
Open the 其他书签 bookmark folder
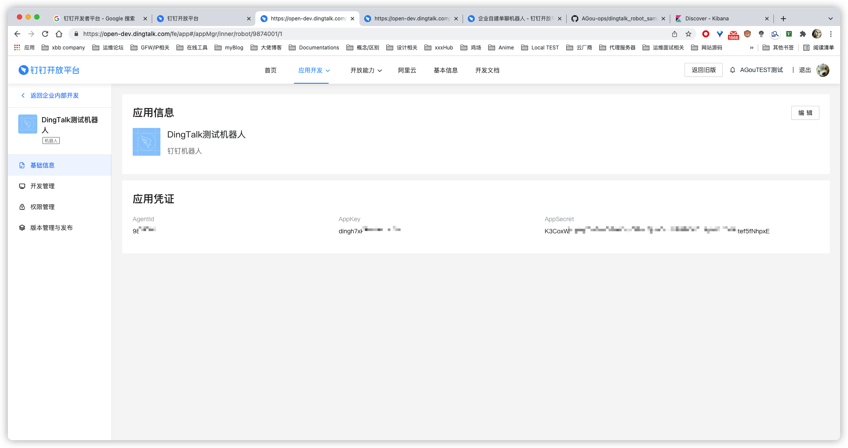778,48
